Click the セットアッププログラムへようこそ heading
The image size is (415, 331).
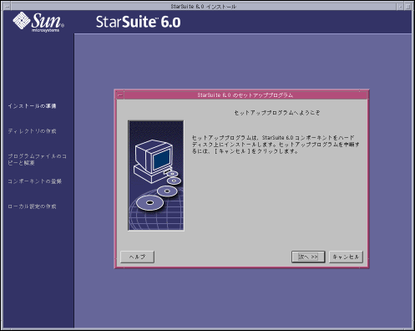click(x=277, y=113)
